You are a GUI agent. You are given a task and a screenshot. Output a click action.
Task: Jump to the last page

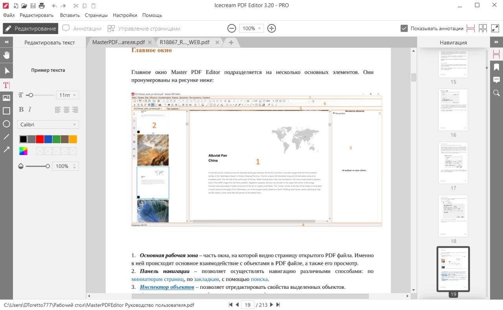pos(278,305)
